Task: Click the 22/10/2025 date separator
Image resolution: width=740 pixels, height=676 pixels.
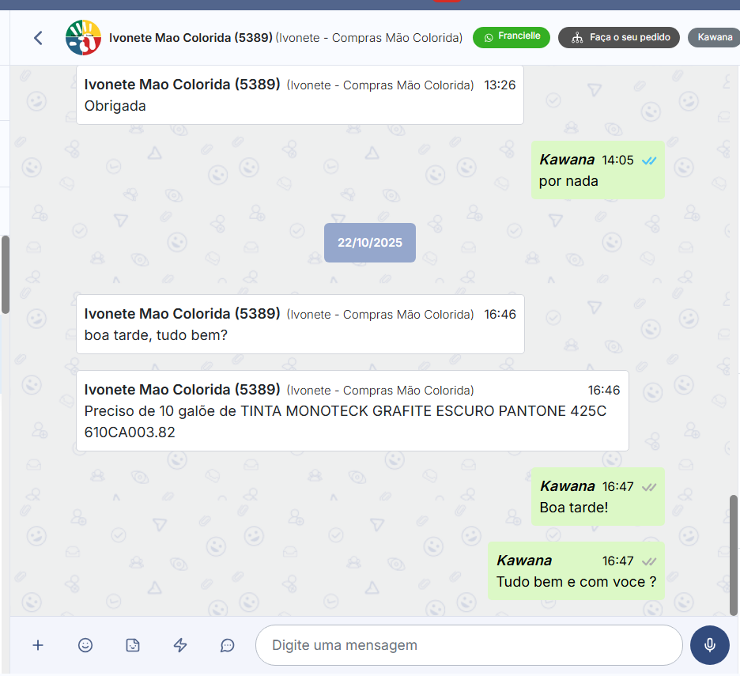Action: [x=370, y=243]
